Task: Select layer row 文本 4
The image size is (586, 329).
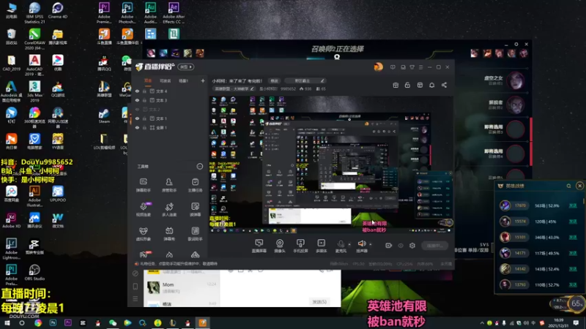Action: 170,91
